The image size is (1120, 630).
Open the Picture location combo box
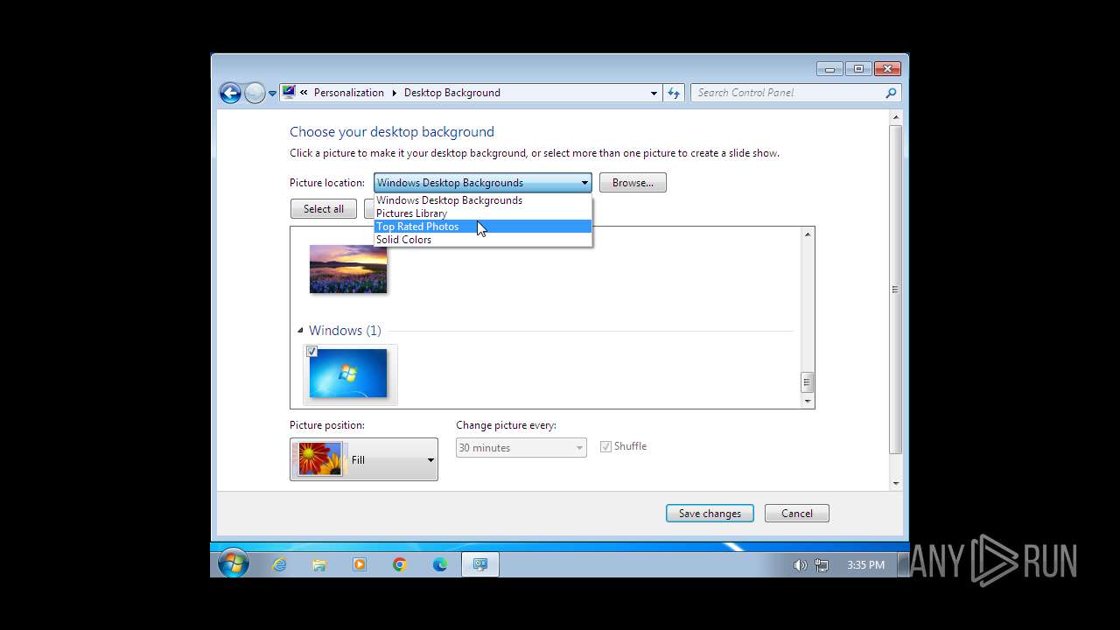pyautogui.click(x=483, y=183)
